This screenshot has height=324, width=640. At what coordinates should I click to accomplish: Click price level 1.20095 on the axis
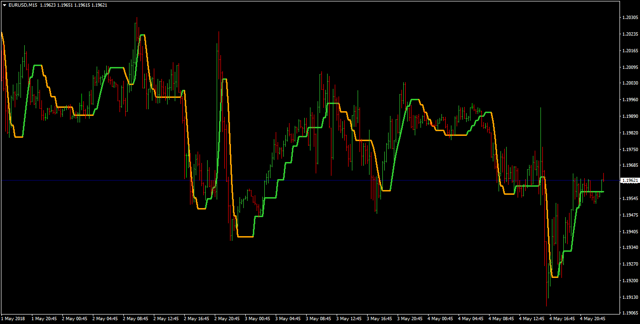click(x=630, y=67)
